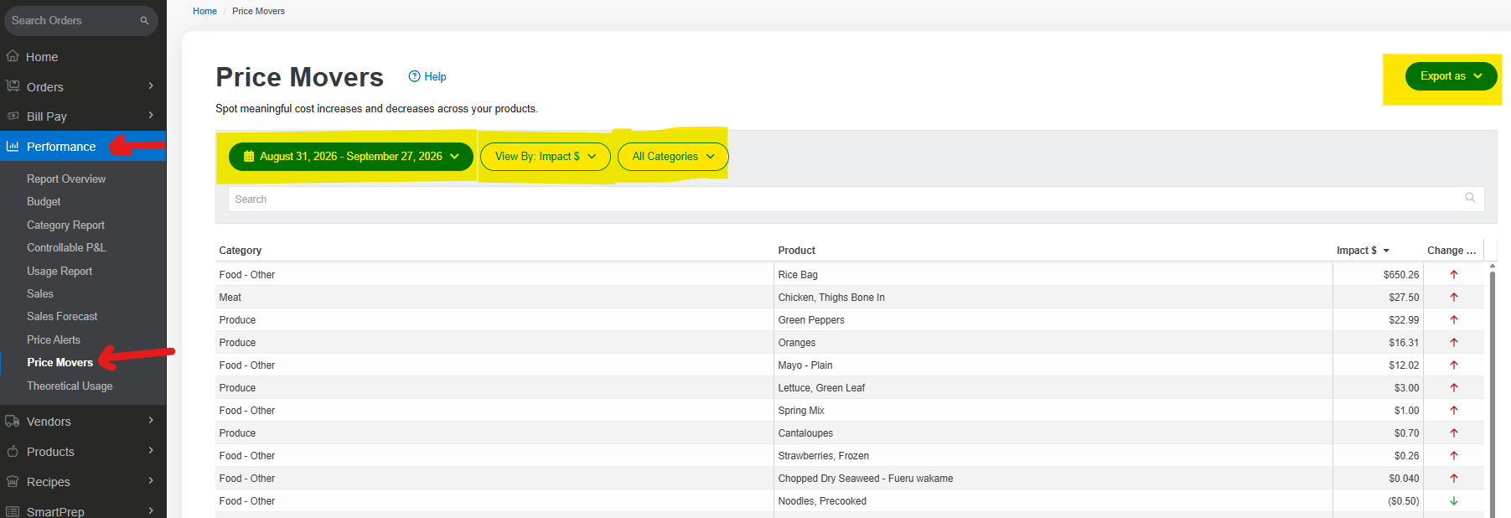Click the ($0.50) impact value

coord(1404,500)
